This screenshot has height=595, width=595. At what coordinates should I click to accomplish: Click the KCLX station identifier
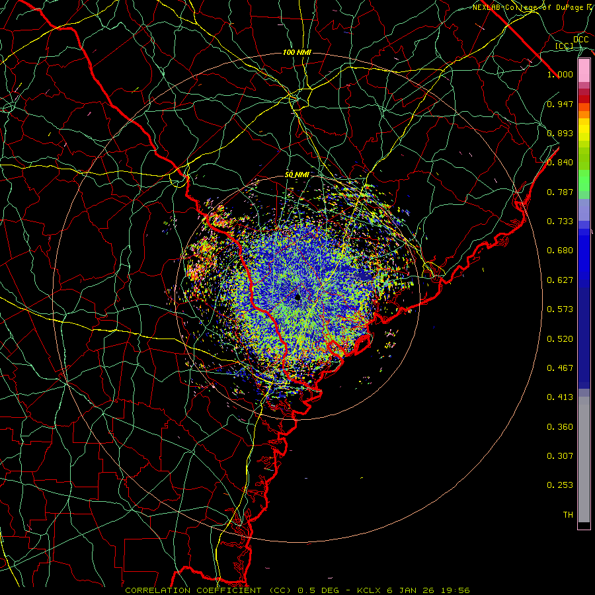point(368,590)
